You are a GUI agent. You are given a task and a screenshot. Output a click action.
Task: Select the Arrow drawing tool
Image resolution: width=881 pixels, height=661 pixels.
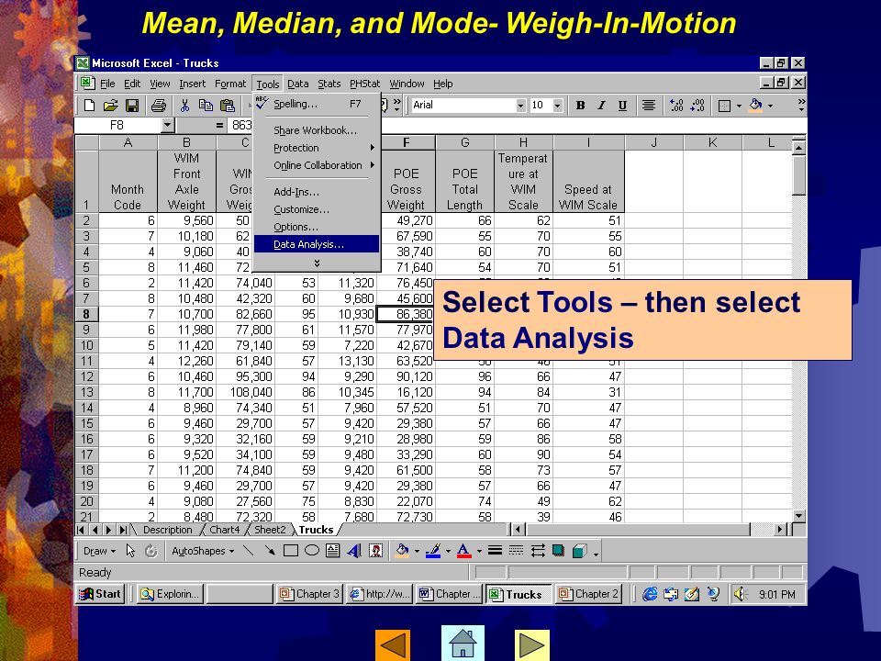click(270, 551)
